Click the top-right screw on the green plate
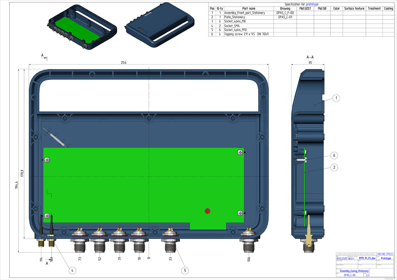 [240, 152]
